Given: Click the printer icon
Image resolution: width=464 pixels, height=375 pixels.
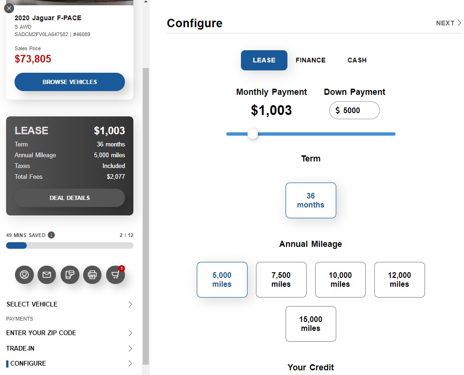Looking at the screenshot, I should [x=93, y=275].
